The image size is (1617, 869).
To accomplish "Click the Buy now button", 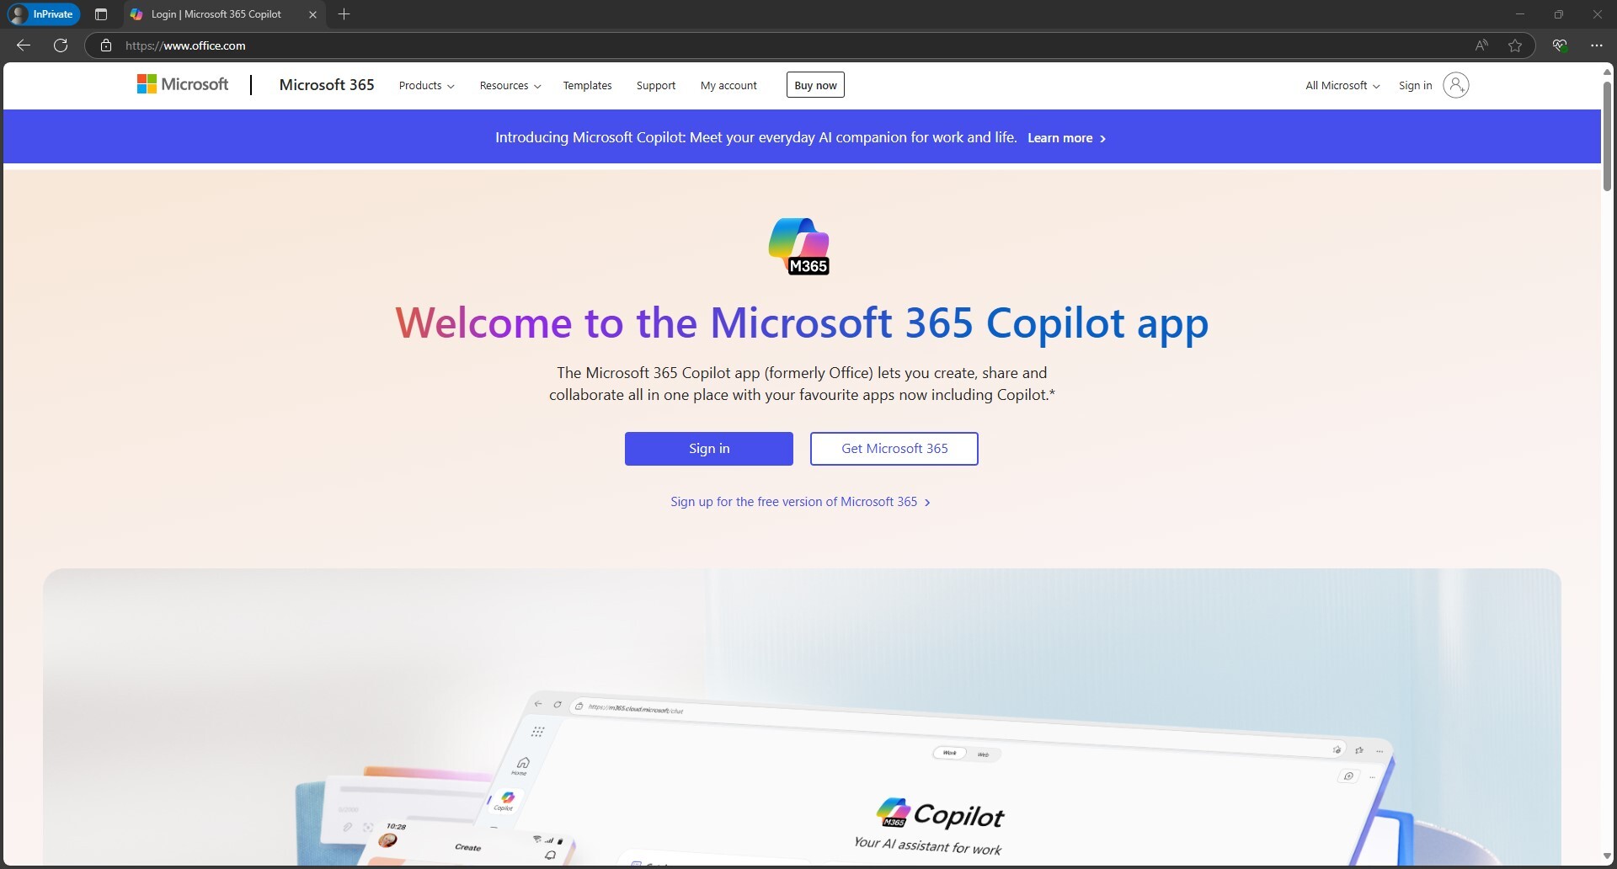I will [814, 84].
